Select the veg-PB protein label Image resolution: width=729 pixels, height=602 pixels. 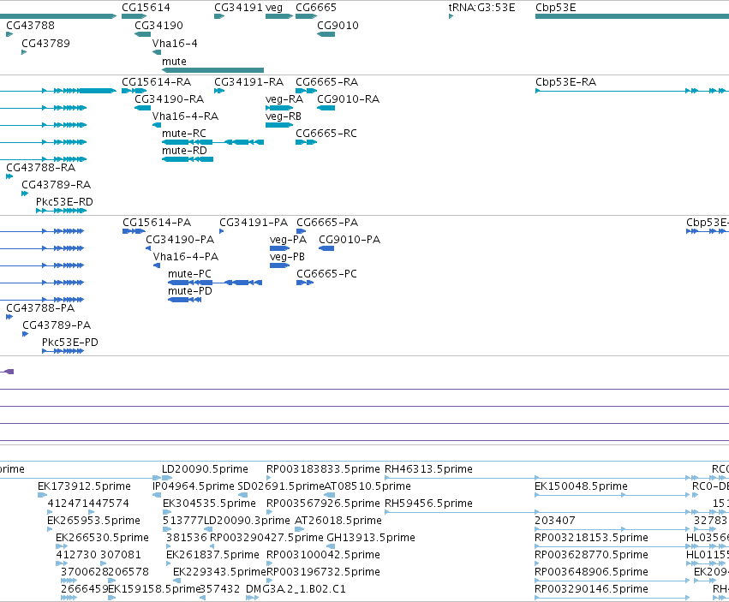(287, 257)
